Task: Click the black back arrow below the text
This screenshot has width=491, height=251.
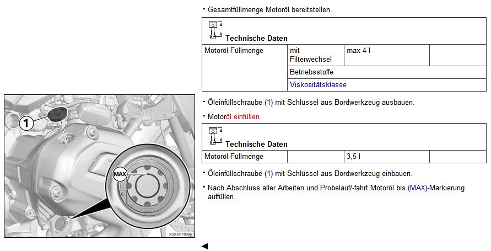Action: [x=204, y=246]
